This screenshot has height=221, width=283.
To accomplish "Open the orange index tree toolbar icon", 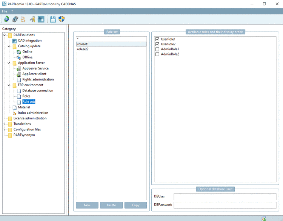I will (x=23, y=19).
